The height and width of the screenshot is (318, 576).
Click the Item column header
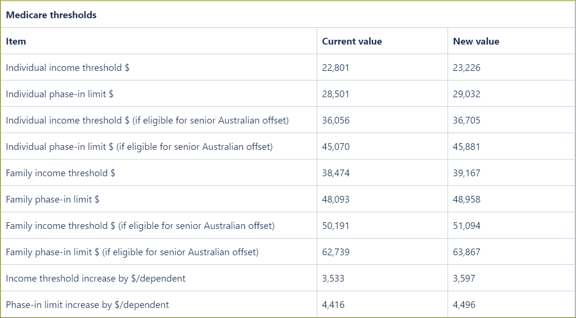point(16,41)
